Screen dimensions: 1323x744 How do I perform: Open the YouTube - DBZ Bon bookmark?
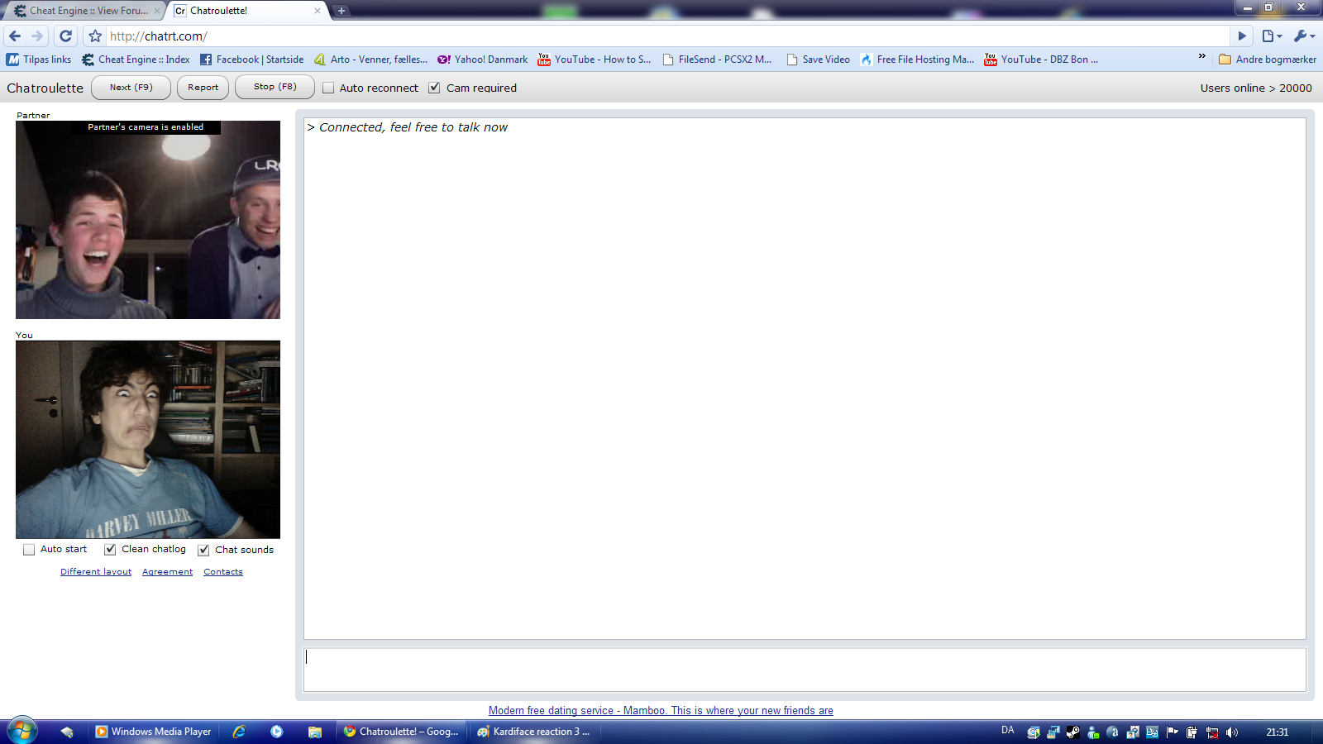click(1041, 60)
